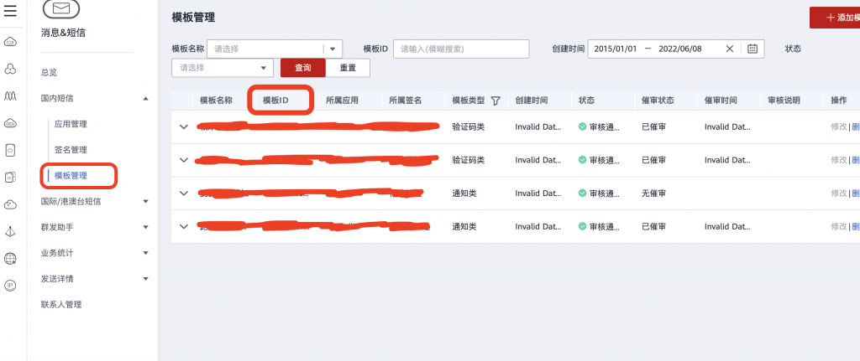Viewport: 860px width, 361px height.
Task: Click the 审核说明 column header
Action: (x=784, y=101)
